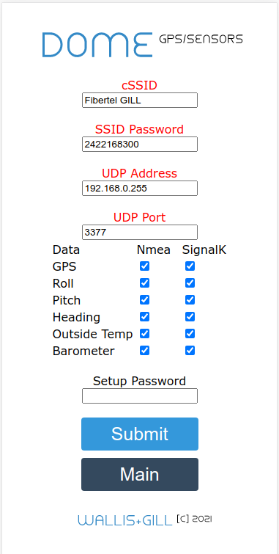Disable Pitch SignalK output

(x=190, y=300)
